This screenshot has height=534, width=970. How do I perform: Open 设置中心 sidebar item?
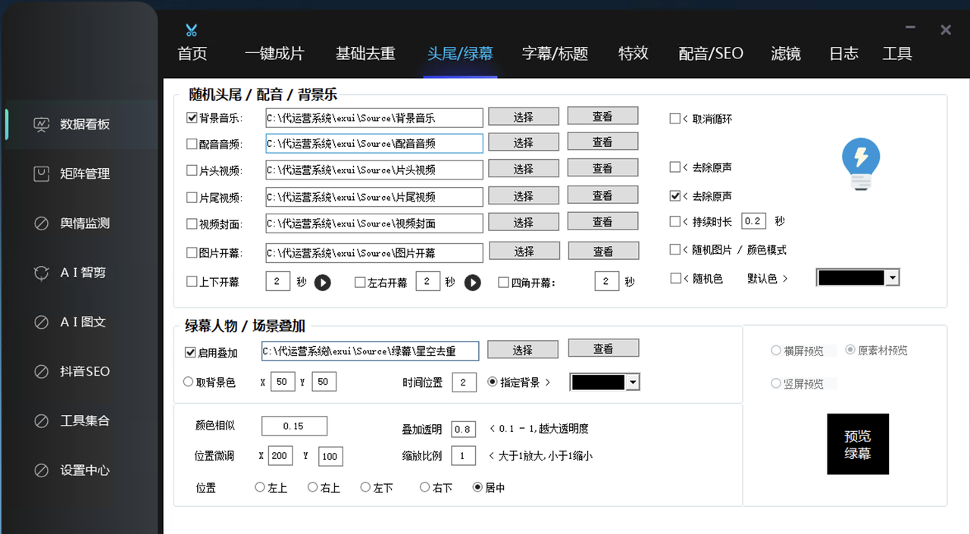(84, 470)
